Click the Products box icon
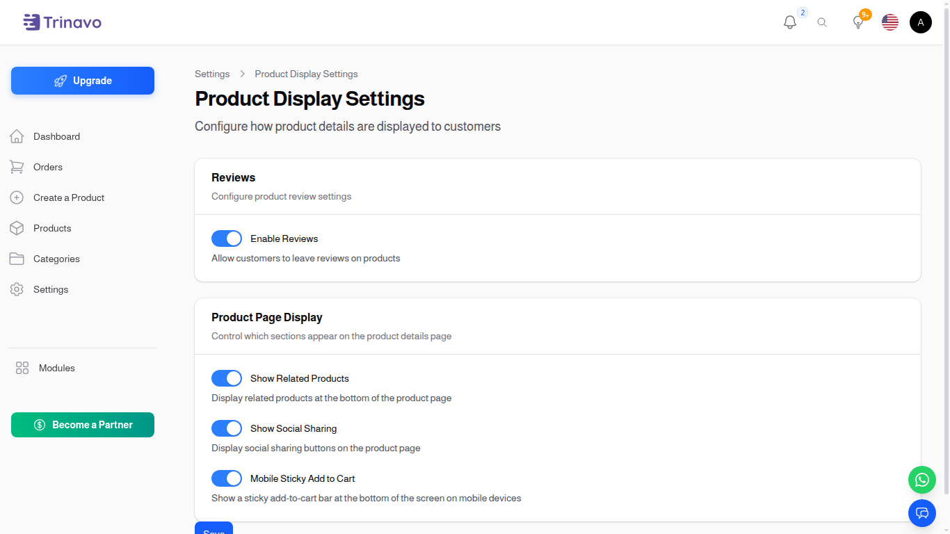 (17, 228)
